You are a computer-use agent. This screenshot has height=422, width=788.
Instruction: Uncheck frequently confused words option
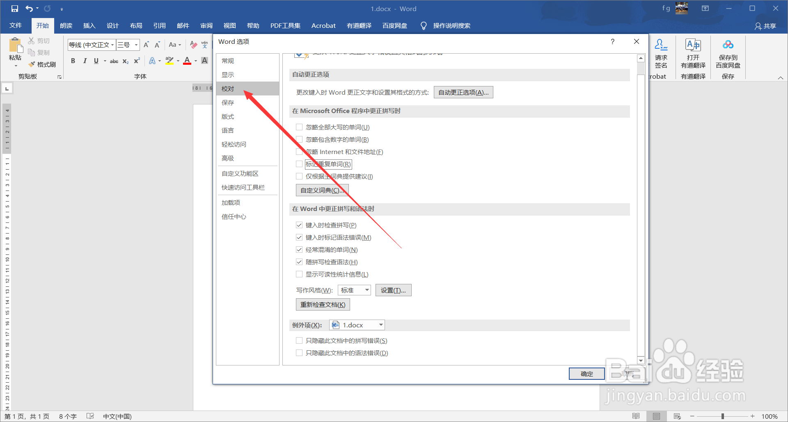point(299,250)
